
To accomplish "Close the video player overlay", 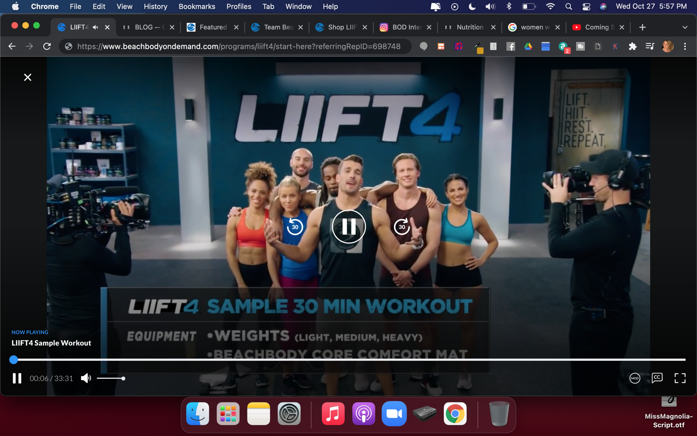I will 28,77.
